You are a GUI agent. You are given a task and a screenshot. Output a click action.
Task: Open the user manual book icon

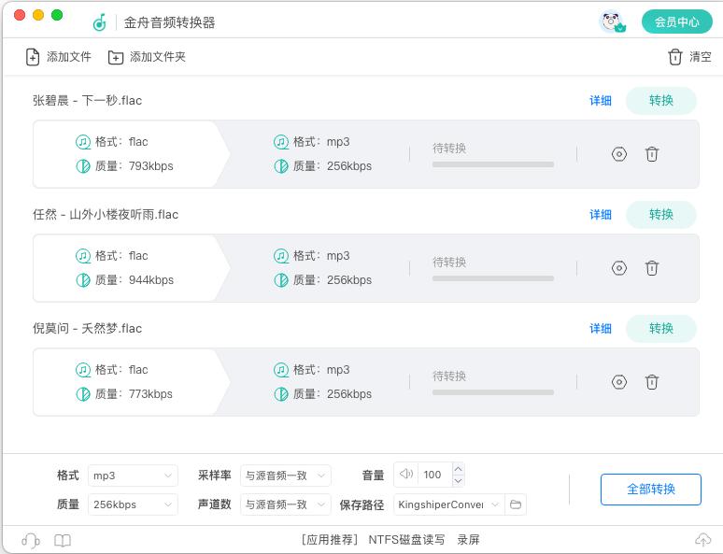(x=63, y=540)
